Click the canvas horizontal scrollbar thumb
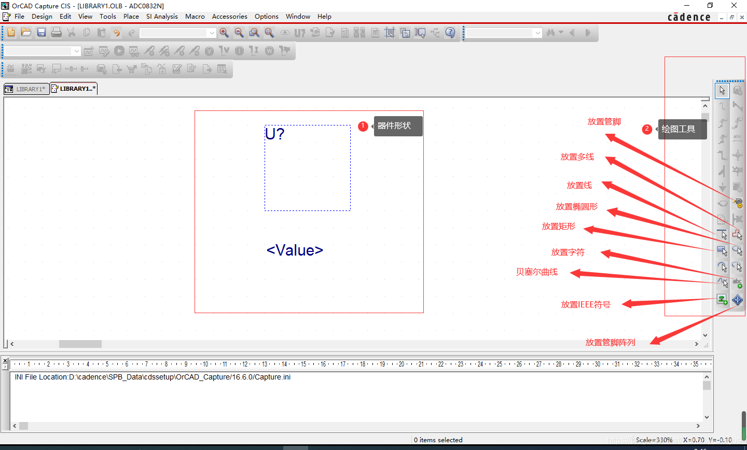The image size is (747, 450). pyautogui.click(x=80, y=344)
